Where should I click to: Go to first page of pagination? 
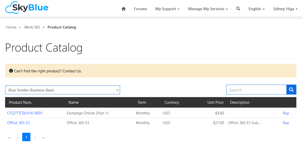pyautogui.click(x=9, y=137)
